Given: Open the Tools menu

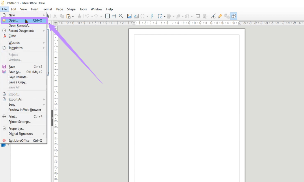Looking at the screenshot, I should [x=83, y=9].
